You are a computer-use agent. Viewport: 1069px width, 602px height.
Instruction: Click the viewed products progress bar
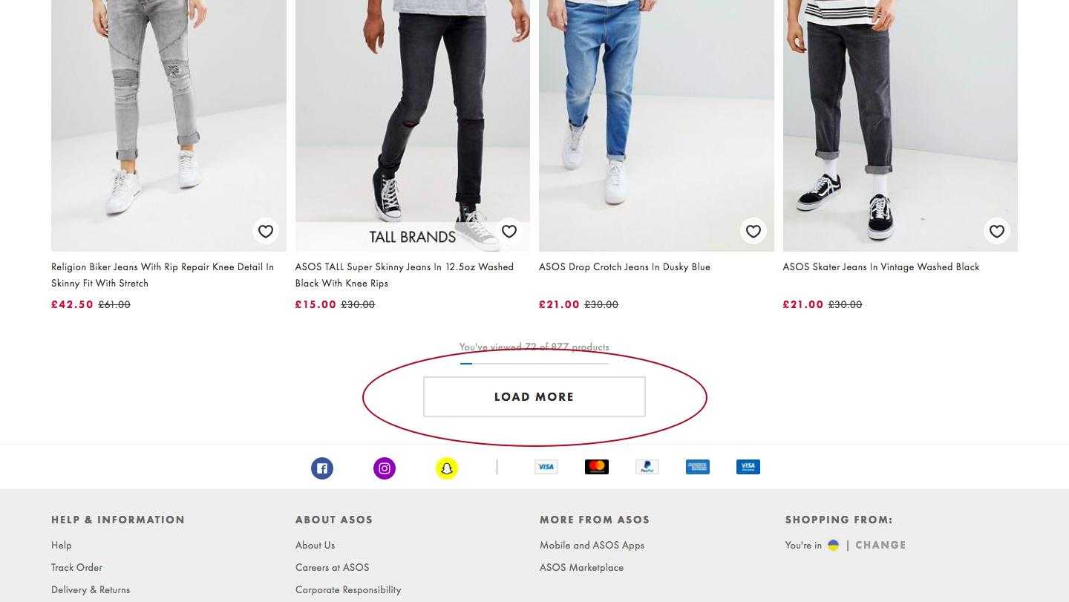click(x=534, y=364)
